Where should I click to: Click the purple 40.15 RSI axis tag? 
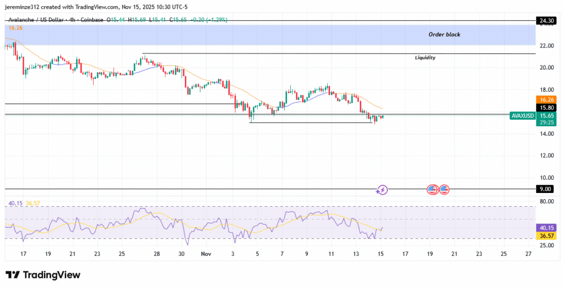[546, 228]
